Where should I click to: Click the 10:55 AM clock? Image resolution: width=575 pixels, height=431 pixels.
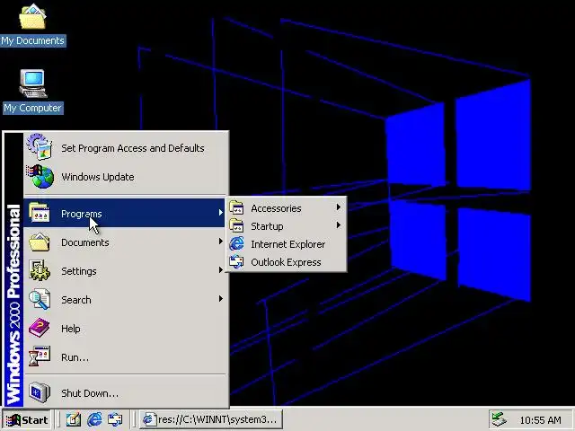coord(540,420)
